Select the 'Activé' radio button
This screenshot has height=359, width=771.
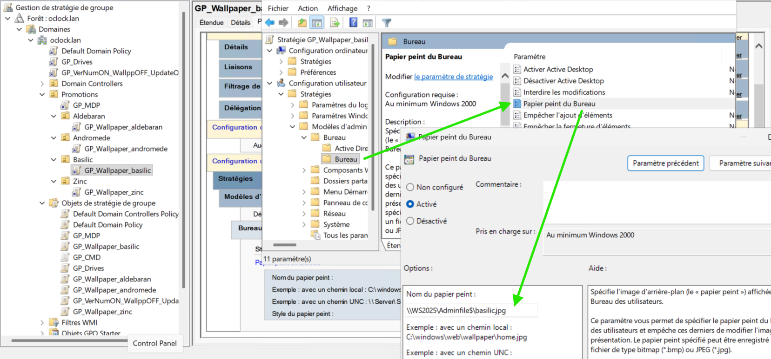[410, 204]
